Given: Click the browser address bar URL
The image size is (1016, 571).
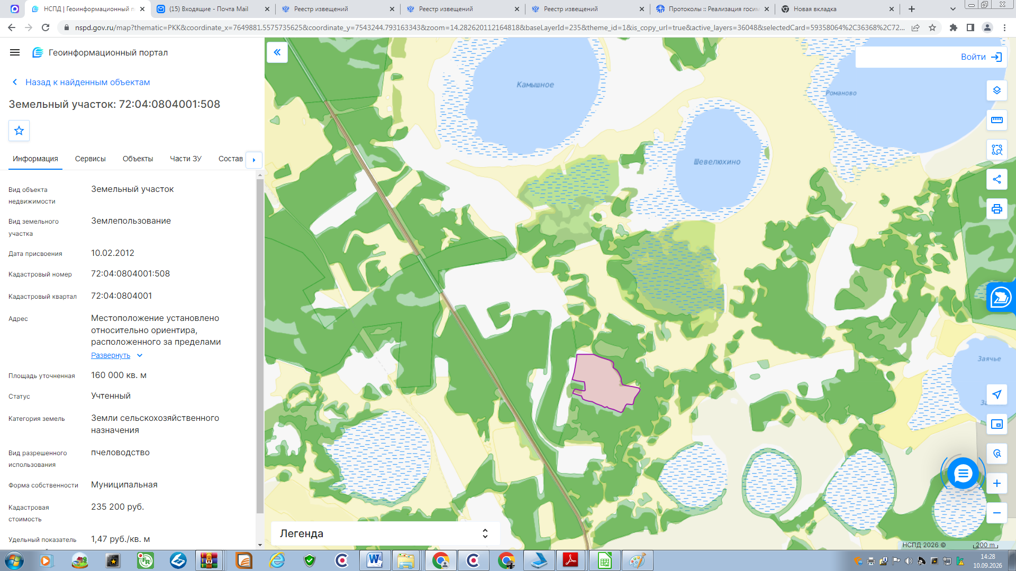Looking at the screenshot, I should pyautogui.click(x=489, y=27).
